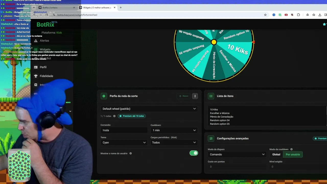Click the BotRix logo

point(47,24)
